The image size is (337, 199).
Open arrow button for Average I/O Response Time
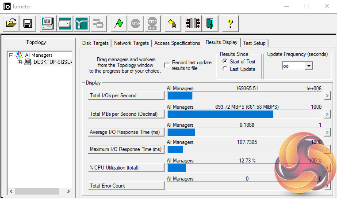327,132
